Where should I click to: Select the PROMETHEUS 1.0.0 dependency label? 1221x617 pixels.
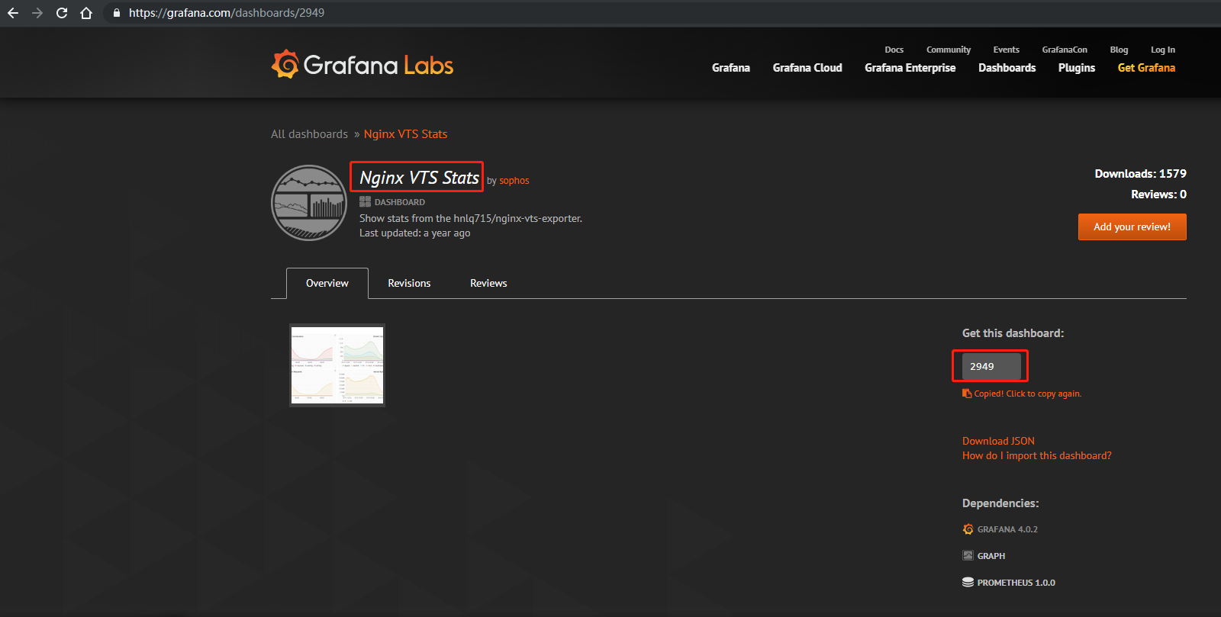[x=1016, y=583]
